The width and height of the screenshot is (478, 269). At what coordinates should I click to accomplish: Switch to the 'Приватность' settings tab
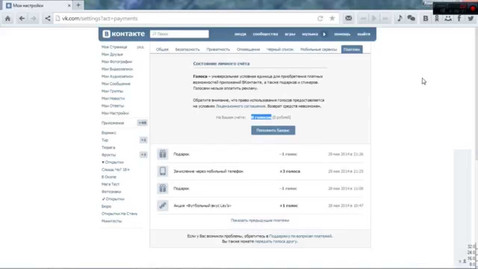(x=218, y=49)
